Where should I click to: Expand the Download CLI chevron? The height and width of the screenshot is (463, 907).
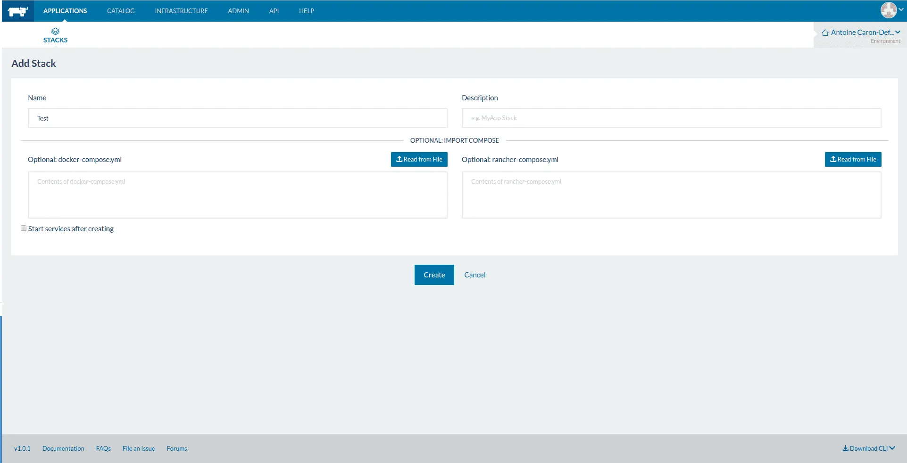tap(892, 448)
